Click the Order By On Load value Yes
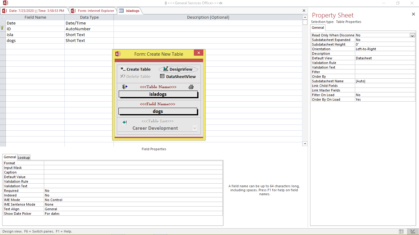This screenshot has height=235, width=419. tap(385, 99)
